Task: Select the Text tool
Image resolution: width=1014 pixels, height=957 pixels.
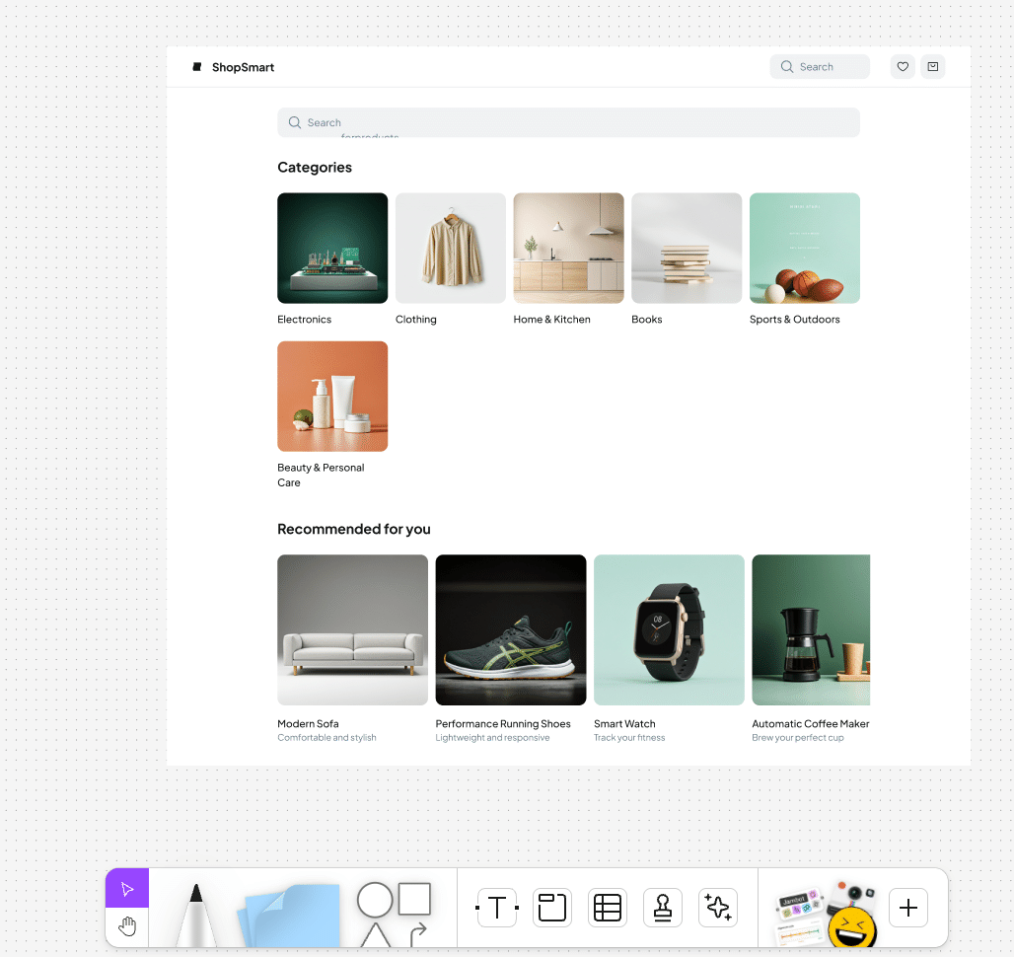Action: pos(497,908)
